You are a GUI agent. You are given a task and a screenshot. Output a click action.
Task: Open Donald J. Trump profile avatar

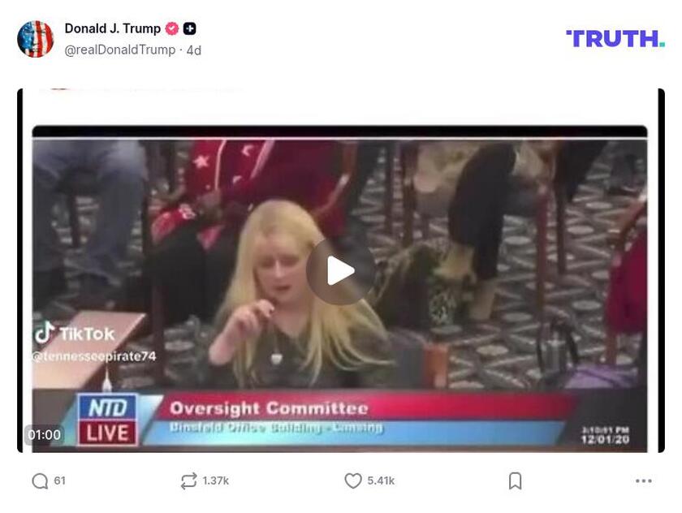35,39
